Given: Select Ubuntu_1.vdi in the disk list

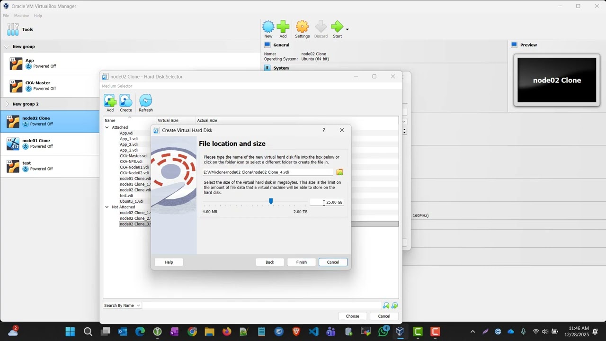Looking at the screenshot, I should (132, 201).
